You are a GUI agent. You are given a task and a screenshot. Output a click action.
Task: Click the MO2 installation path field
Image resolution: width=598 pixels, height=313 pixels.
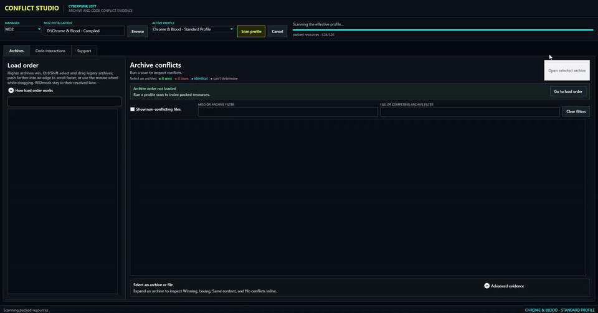(x=84, y=31)
